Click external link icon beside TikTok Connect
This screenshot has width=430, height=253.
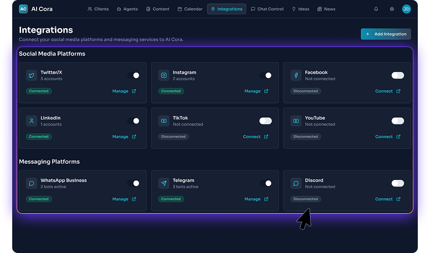click(266, 137)
